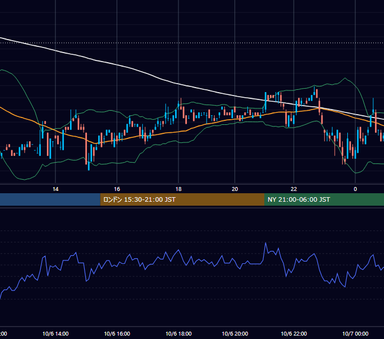Select the blue session band before ロンドン
The width and height of the screenshot is (384, 339).
tap(50, 199)
